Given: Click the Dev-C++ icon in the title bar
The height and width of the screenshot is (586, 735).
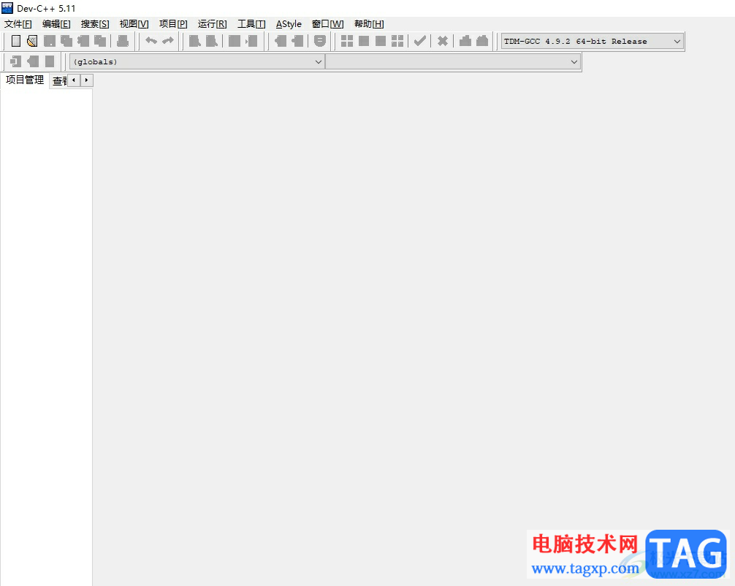Looking at the screenshot, I should click(x=7, y=8).
